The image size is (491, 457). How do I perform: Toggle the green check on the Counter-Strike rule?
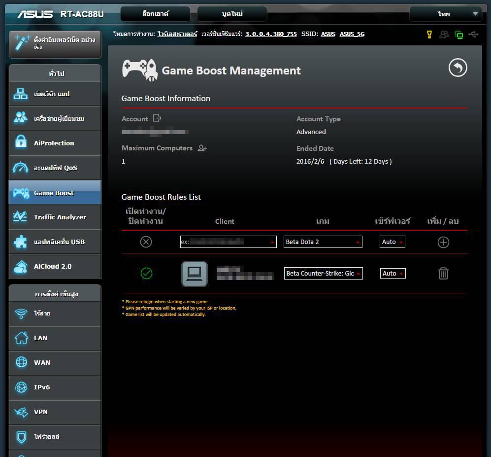(x=146, y=273)
